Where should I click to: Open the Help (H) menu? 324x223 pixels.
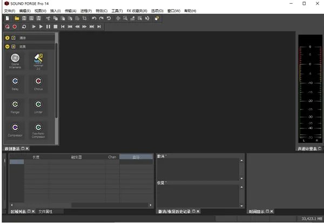(x=190, y=11)
